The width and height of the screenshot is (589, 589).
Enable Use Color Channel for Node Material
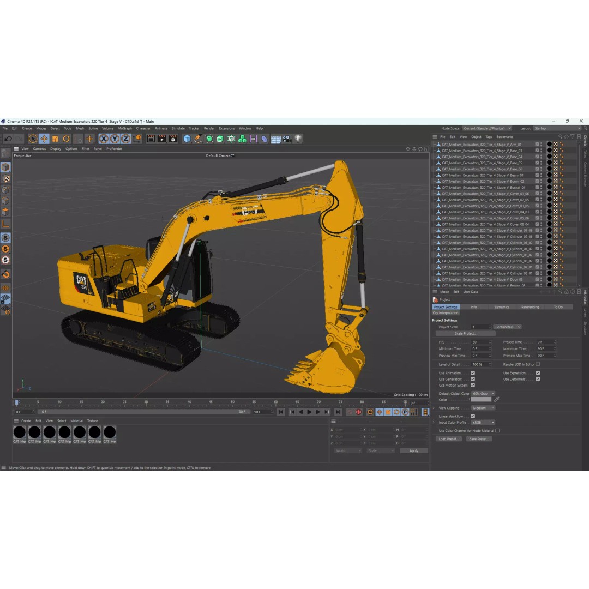[x=497, y=431]
